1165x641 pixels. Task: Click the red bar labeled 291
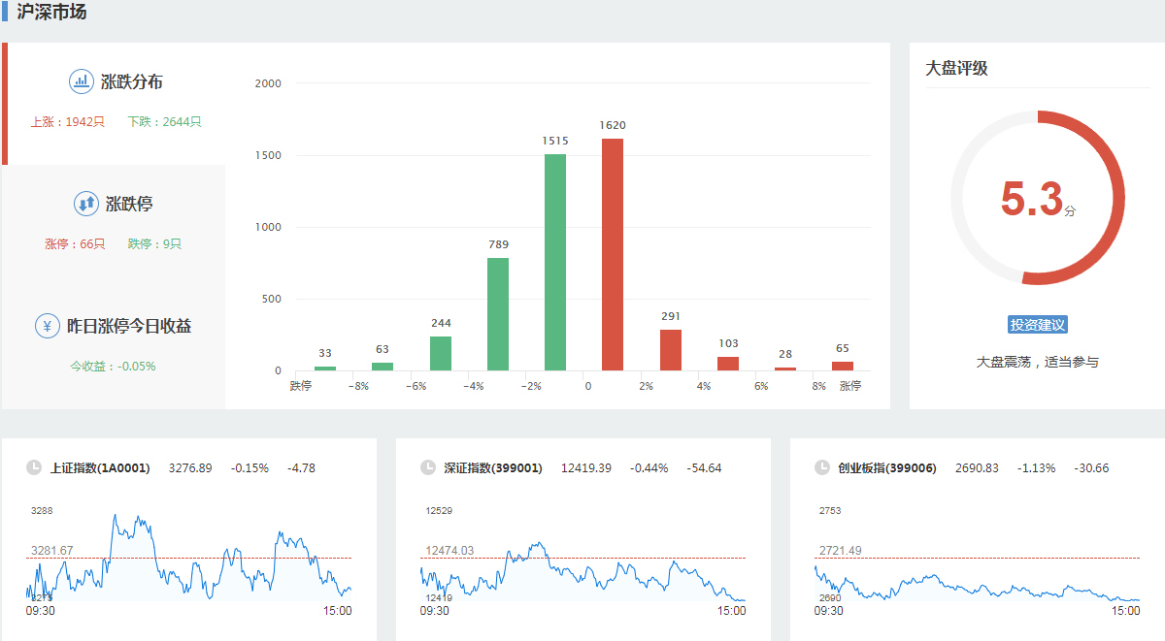tap(671, 350)
